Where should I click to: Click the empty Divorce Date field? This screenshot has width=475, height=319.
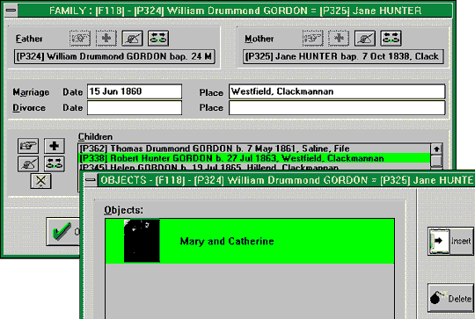tap(135, 108)
